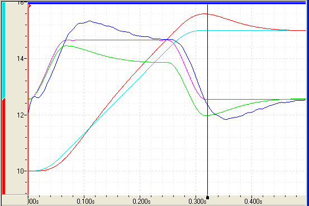Click the peak of the red curve
This screenshot has height=206, width=309.
[205, 13]
